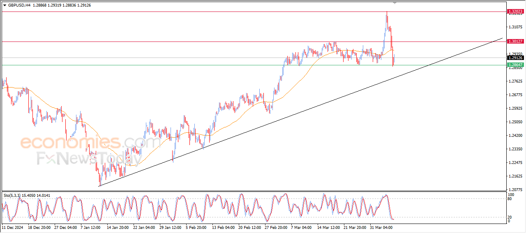Click the 1.25925 price scale value

point(515,108)
